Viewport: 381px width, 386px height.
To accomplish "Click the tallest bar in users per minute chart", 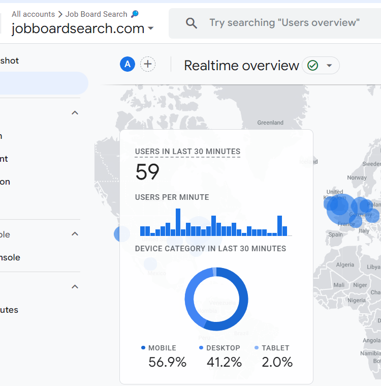I will [178, 222].
